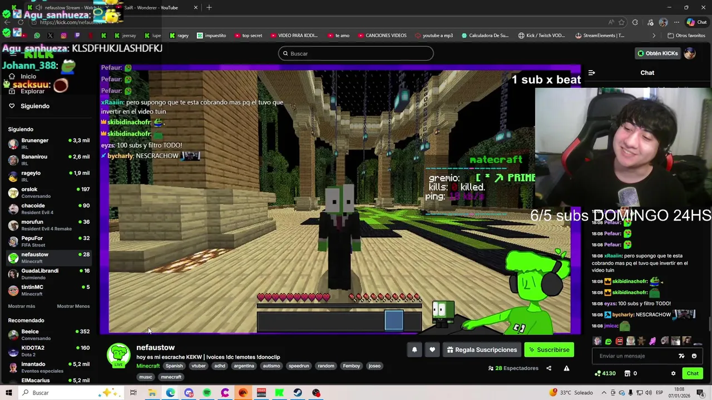Image resolution: width=712 pixels, height=400 pixels.
Task: Click the Buscar search field on Kick
Action: pyautogui.click(x=356, y=53)
